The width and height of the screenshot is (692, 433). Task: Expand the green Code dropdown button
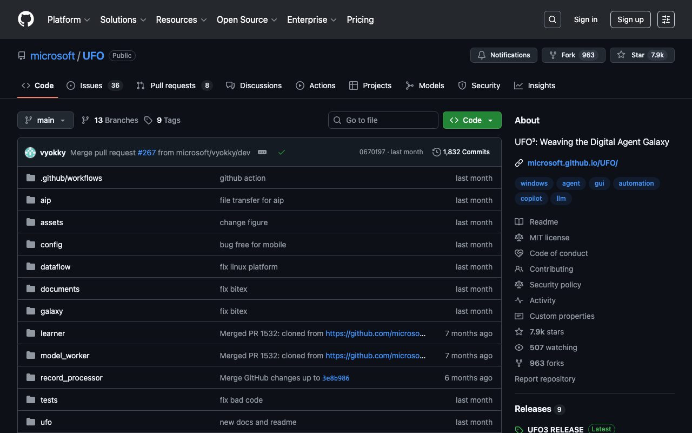tap(472, 120)
